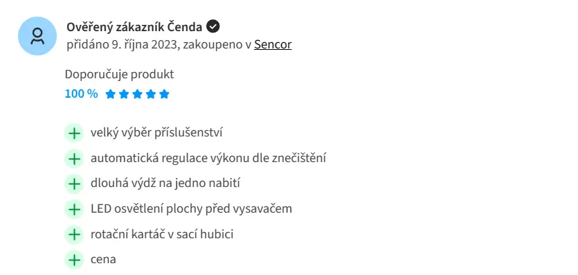The image size is (578, 275).
Task: Select the text LED osvětlení plochy před vysavačem
Action: (x=191, y=209)
